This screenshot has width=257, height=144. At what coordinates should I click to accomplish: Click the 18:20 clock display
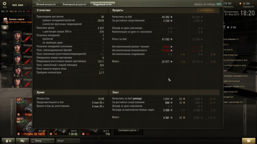[247, 13]
